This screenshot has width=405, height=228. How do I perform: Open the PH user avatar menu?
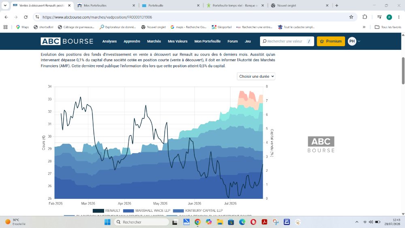tap(354, 41)
